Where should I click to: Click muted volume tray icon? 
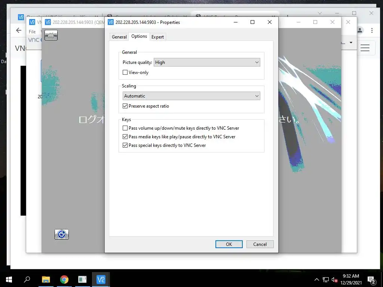(334, 280)
